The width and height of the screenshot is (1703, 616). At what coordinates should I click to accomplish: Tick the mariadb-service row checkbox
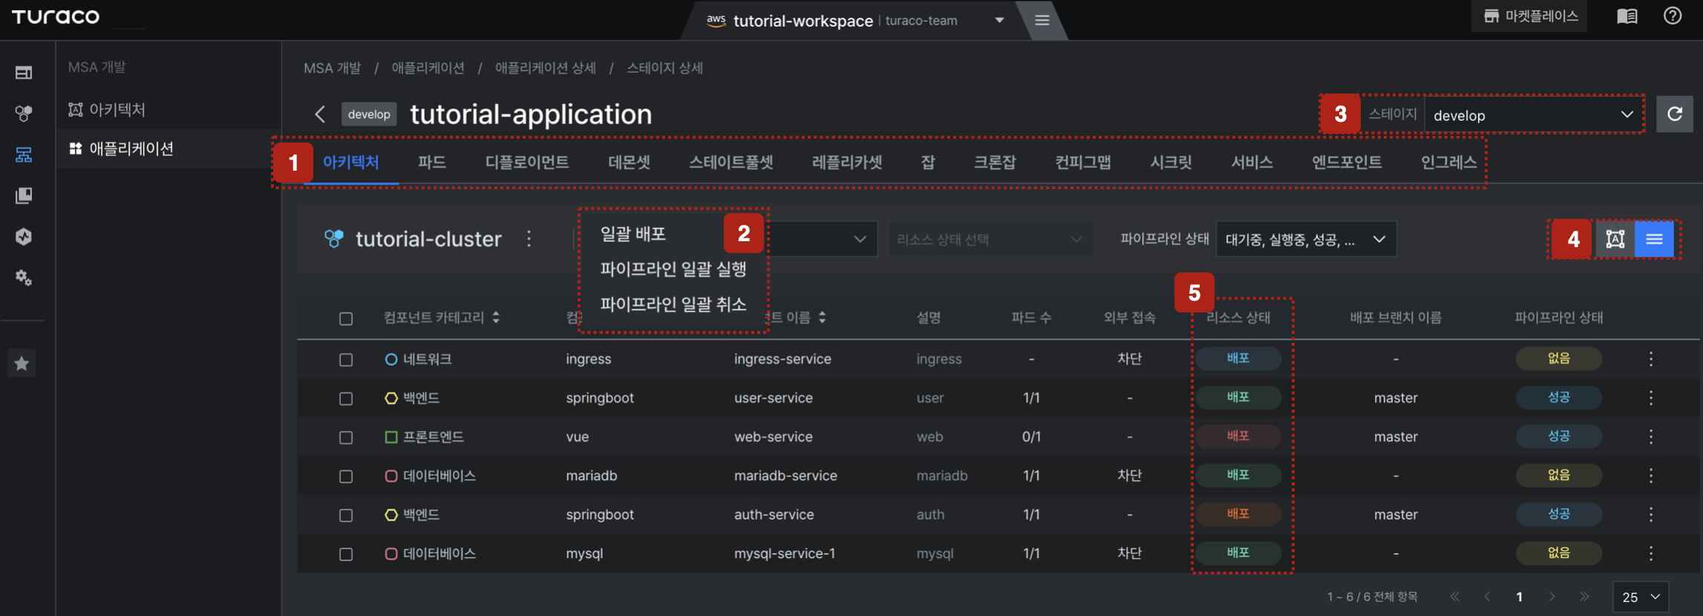pos(346,476)
